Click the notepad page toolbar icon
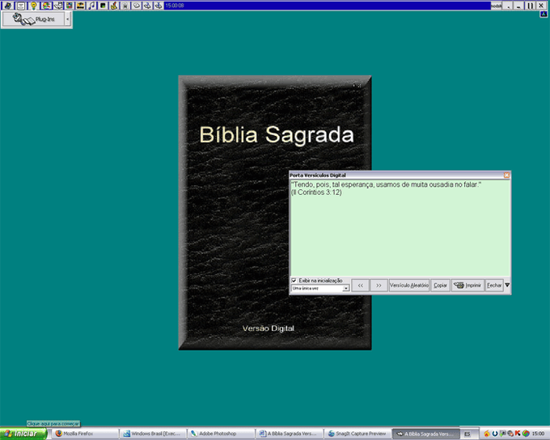Viewport: 550px width, 440px height. click(21, 6)
